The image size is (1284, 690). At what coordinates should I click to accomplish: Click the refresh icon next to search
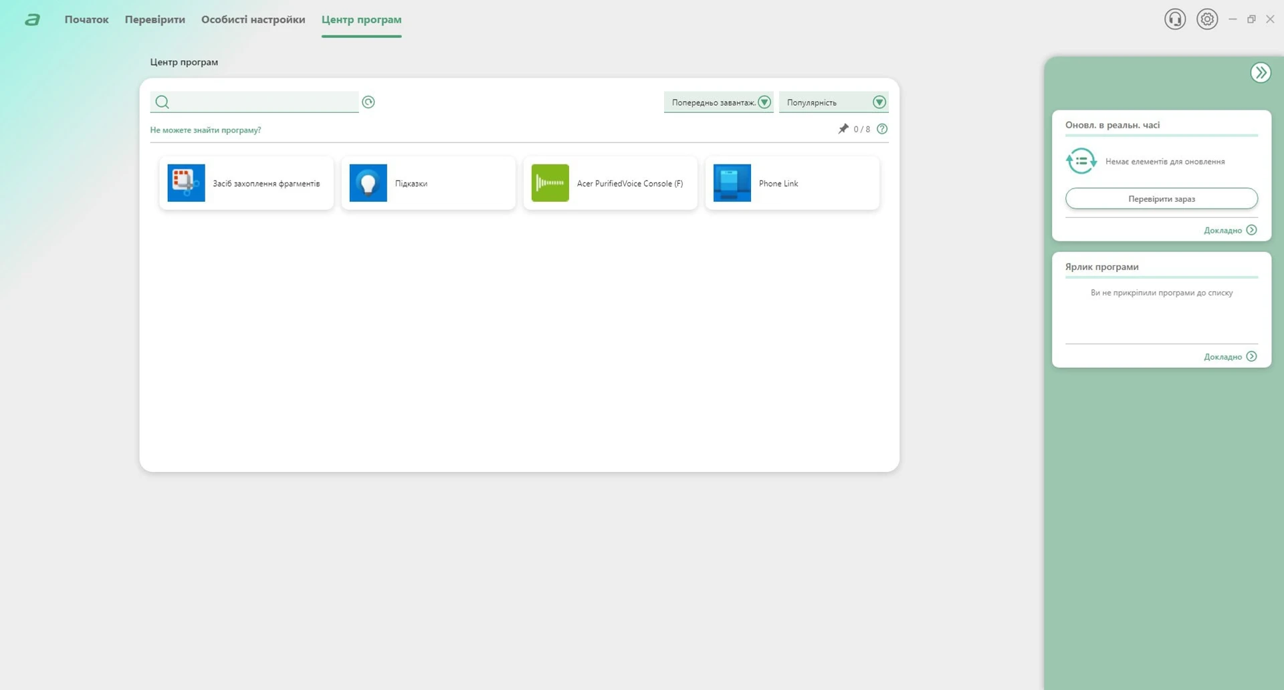[368, 102]
